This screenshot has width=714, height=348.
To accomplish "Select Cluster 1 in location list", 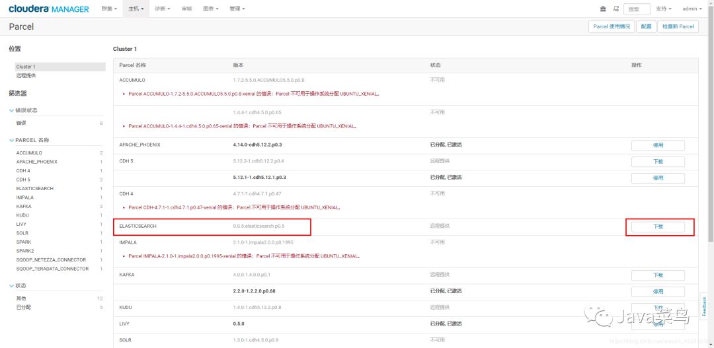I will tap(60, 67).
